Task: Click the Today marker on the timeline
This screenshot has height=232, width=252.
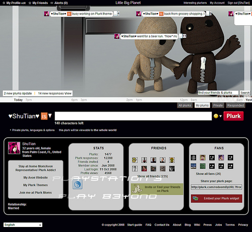Action: [x=18, y=100]
